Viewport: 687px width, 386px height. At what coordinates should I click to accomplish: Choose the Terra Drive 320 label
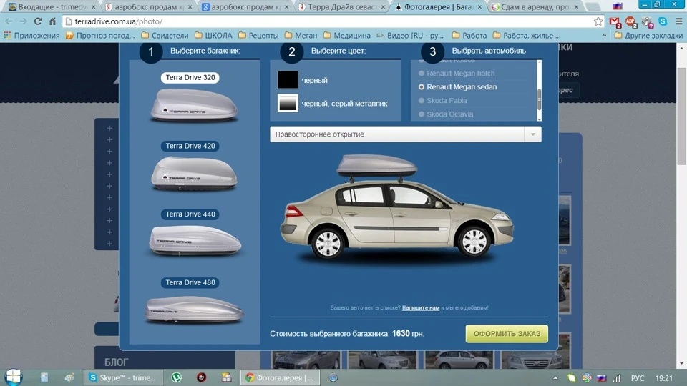pos(190,77)
